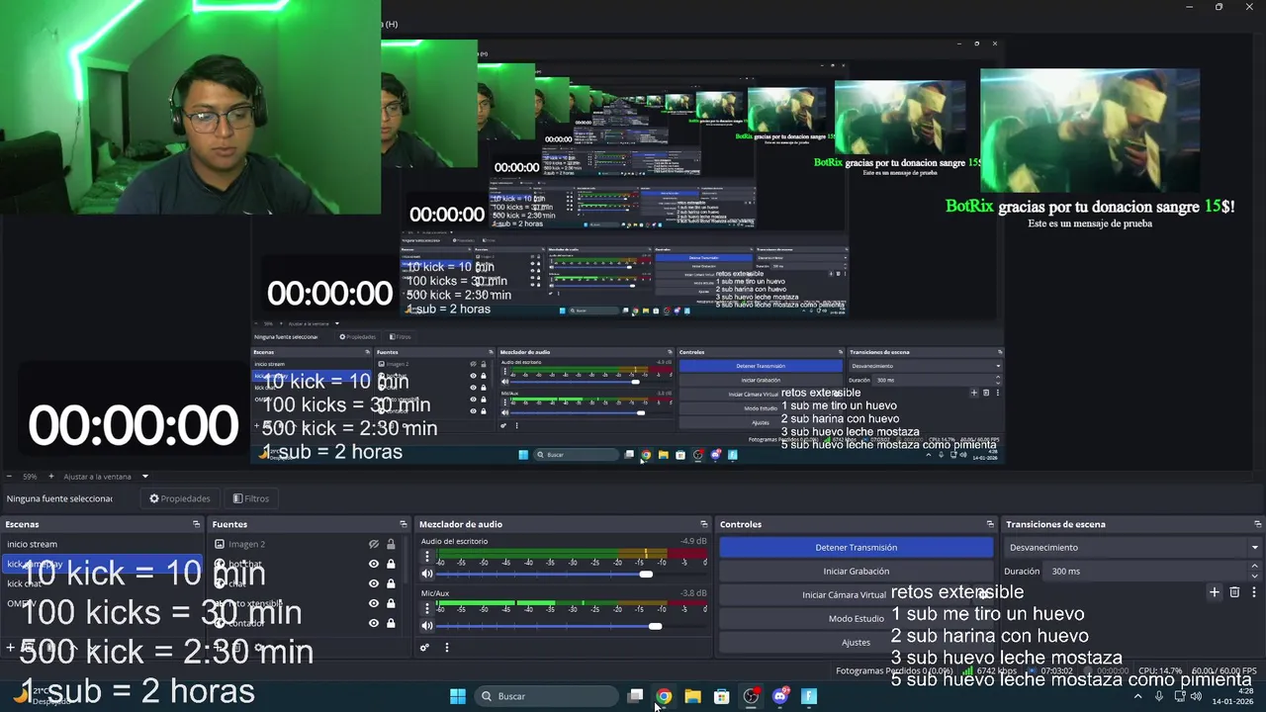This screenshot has width=1266, height=712.
Task: Click the 07:03:02 stream time
Action: pyautogui.click(x=1057, y=670)
